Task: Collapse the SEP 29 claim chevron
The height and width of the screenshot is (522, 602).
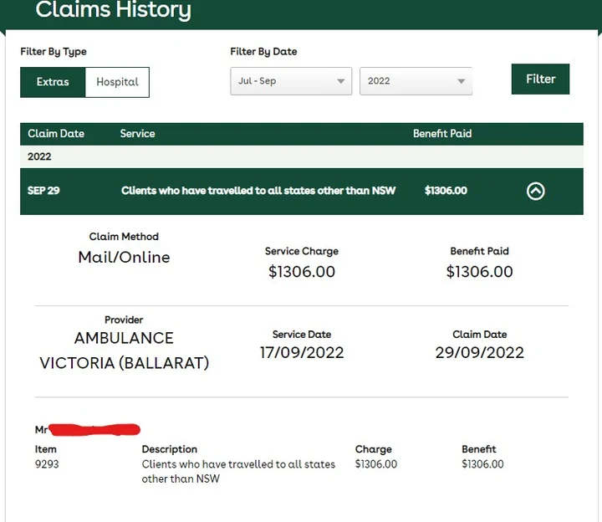Action: [x=535, y=191]
